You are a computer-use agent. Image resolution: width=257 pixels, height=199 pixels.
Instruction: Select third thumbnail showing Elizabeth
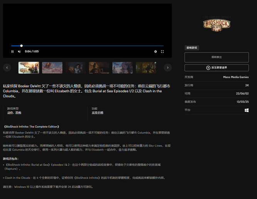pos(76,68)
